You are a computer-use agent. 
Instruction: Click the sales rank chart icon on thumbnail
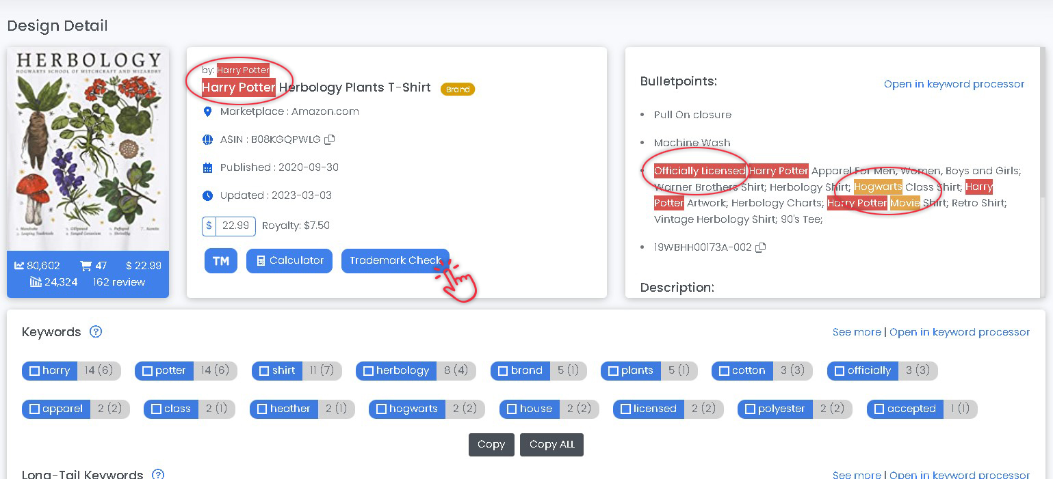pos(19,266)
